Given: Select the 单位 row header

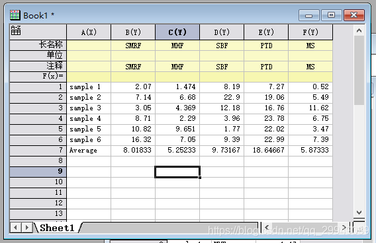Looking at the screenshot, I should pos(38,55).
